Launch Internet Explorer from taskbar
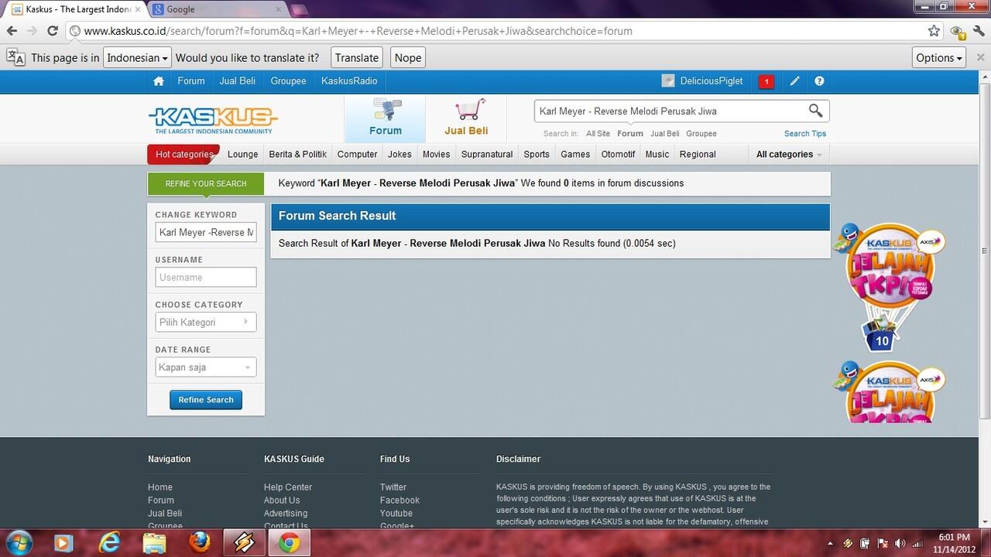The height and width of the screenshot is (557, 991). point(109,543)
